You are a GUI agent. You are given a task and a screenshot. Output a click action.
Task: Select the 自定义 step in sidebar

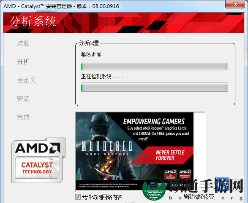(x=26, y=80)
